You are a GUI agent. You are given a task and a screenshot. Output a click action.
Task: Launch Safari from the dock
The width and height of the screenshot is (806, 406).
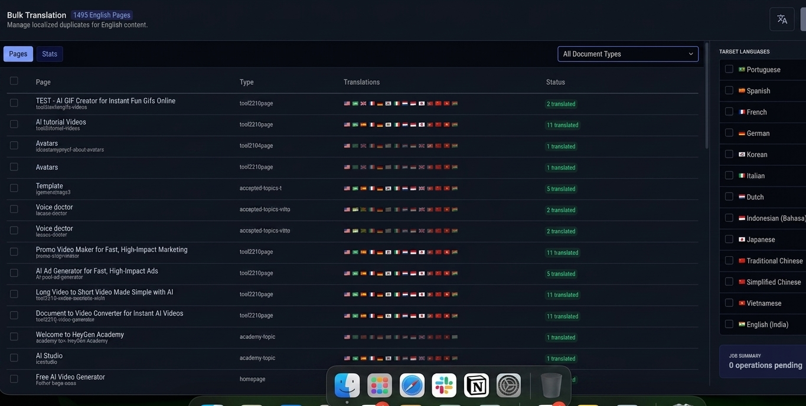point(412,385)
